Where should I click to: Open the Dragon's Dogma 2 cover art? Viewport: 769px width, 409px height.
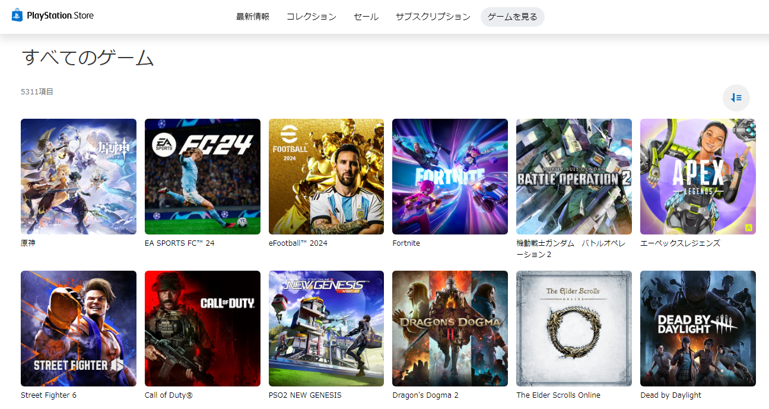tap(450, 328)
